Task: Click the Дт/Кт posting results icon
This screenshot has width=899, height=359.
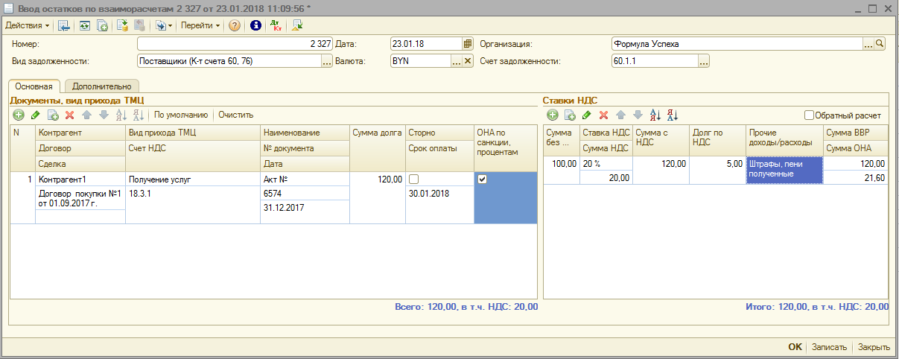Action: click(x=276, y=25)
